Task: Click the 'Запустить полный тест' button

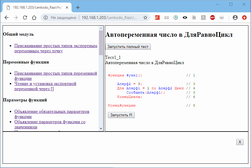Action: click(x=128, y=47)
